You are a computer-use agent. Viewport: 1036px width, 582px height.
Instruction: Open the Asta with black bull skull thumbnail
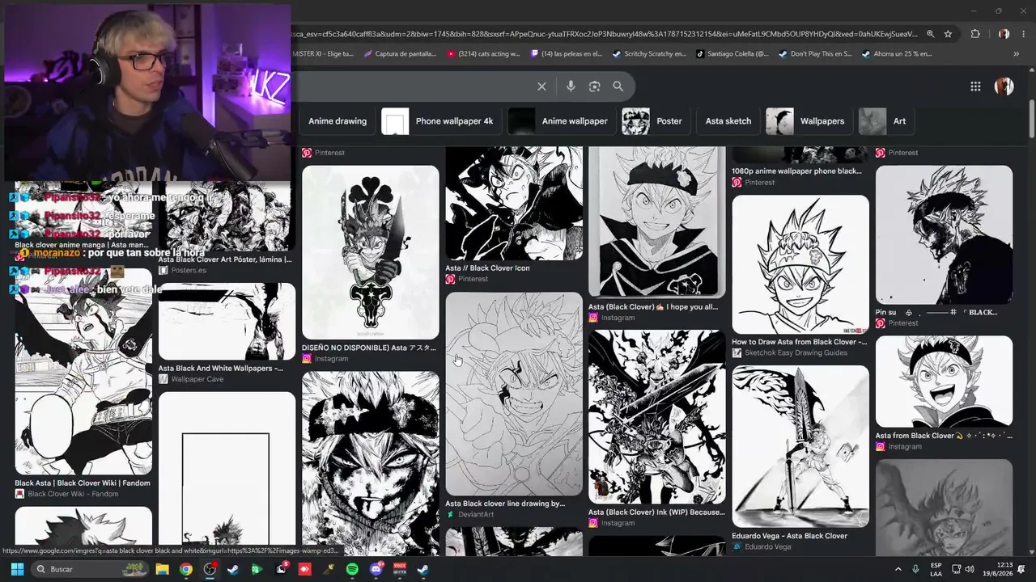371,252
